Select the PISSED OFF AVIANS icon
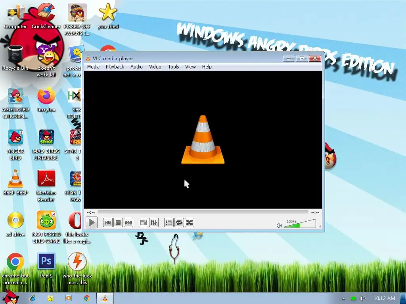Screen dimensions: 406x304 coord(77,19)
